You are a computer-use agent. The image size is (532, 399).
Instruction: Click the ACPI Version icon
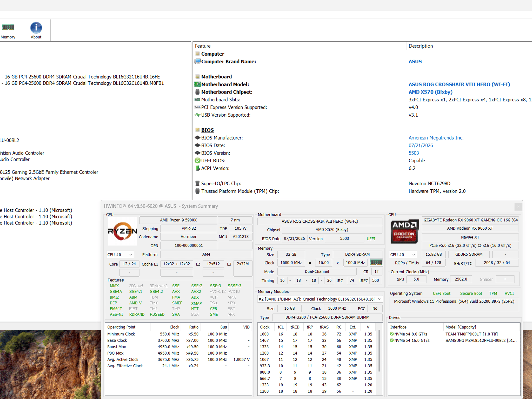point(197,168)
